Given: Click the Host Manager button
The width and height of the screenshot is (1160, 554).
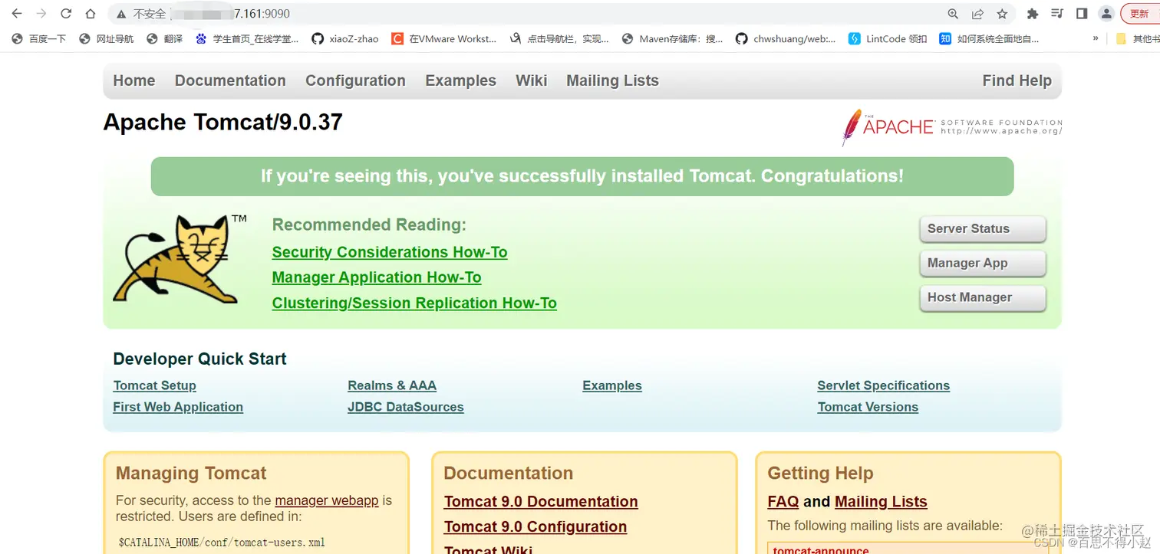Looking at the screenshot, I should coord(983,297).
